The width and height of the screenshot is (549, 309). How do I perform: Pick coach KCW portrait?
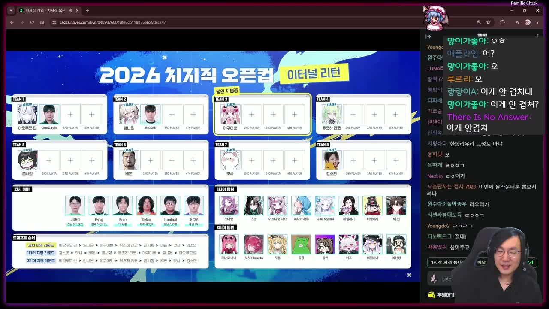tap(194, 206)
